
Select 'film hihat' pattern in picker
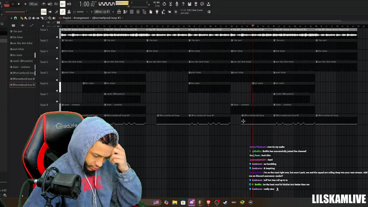point(22,37)
